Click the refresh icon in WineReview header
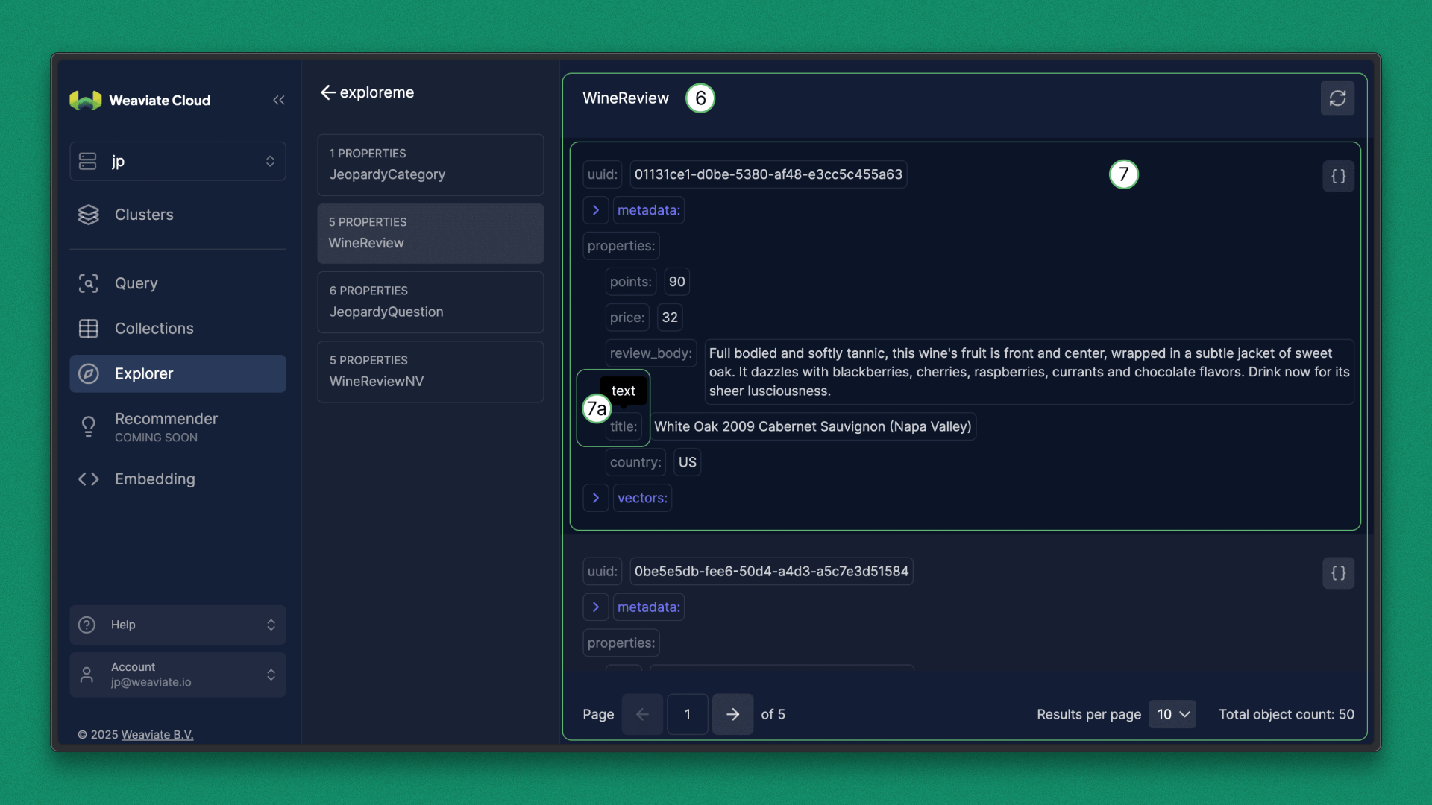The width and height of the screenshot is (1432, 805). (1337, 98)
